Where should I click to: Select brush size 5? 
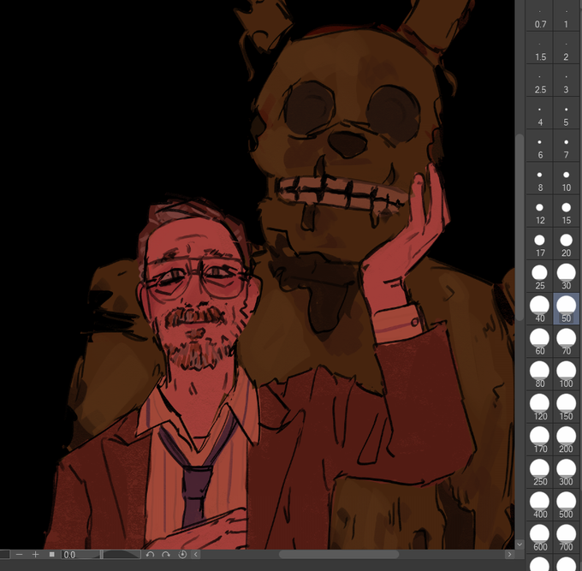tap(566, 113)
